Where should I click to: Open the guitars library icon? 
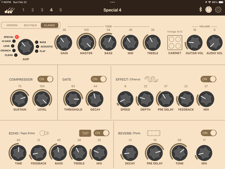point(9,10)
